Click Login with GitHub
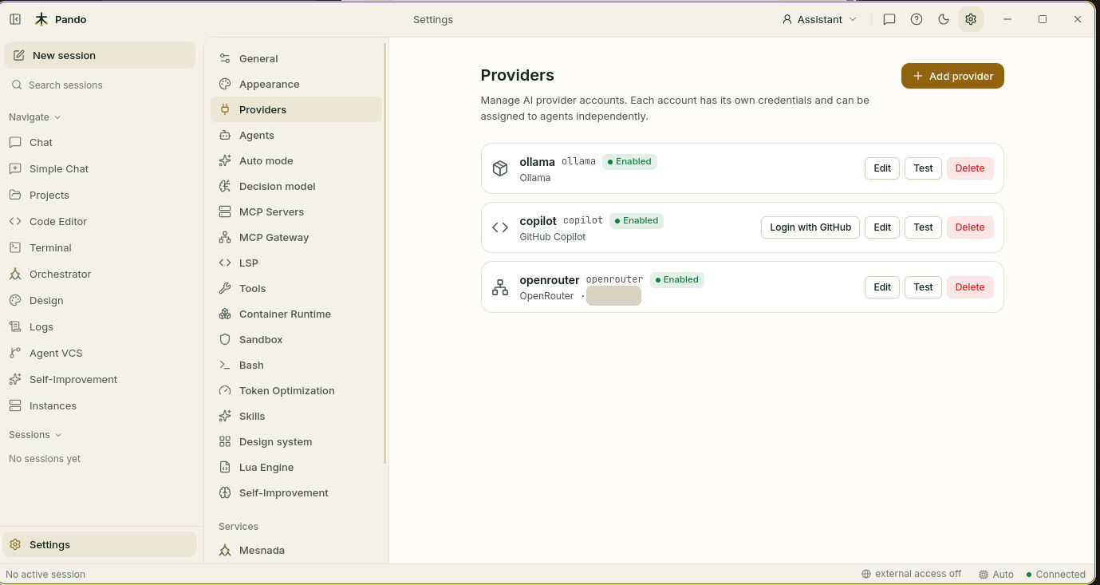This screenshot has height=585, width=1100. click(810, 227)
